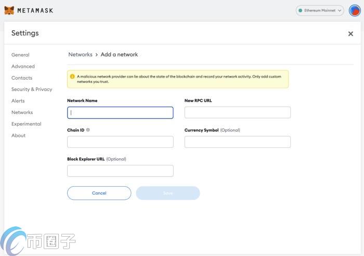
Task: Go back via Networks breadcrumb link
Action: coord(80,55)
